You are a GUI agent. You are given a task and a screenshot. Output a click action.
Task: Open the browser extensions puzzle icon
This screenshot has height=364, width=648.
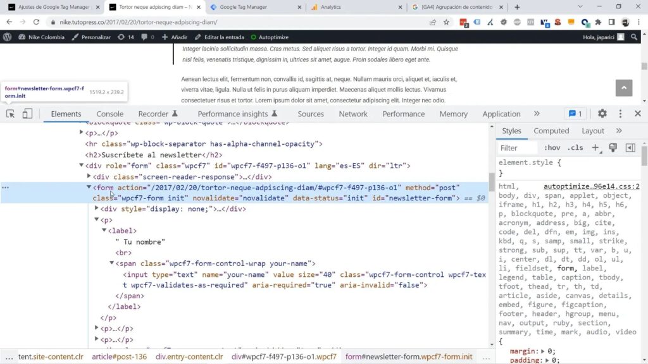pyautogui.click(x=598, y=22)
